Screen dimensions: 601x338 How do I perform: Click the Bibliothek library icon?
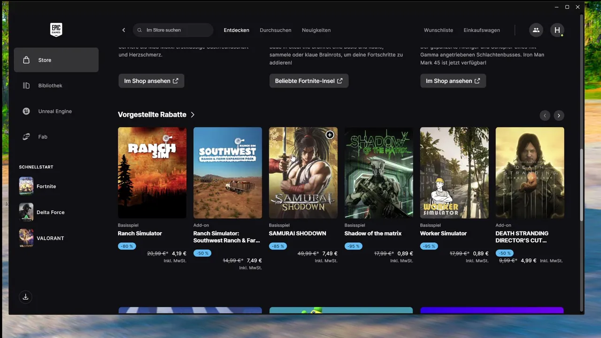[x=26, y=85]
